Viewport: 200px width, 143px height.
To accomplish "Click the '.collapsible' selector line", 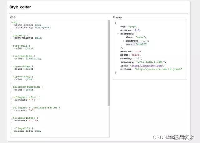I will click(22, 128).
